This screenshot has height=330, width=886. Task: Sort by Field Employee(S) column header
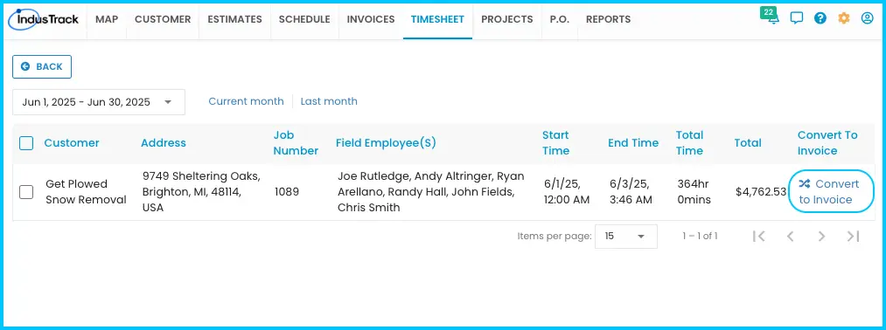(x=386, y=143)
